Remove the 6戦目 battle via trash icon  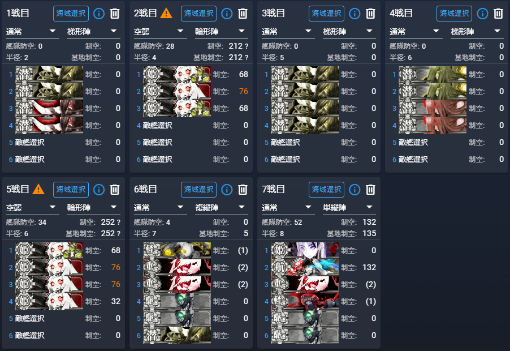click(x=243, y=190)
